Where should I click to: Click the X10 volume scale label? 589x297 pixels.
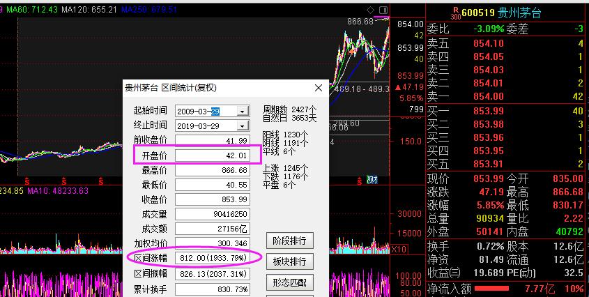coord(398,249)
